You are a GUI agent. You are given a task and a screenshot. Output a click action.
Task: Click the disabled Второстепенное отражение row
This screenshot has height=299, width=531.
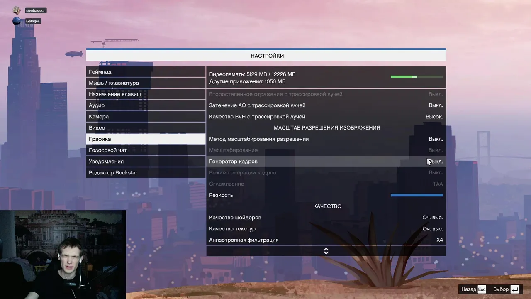326,94
